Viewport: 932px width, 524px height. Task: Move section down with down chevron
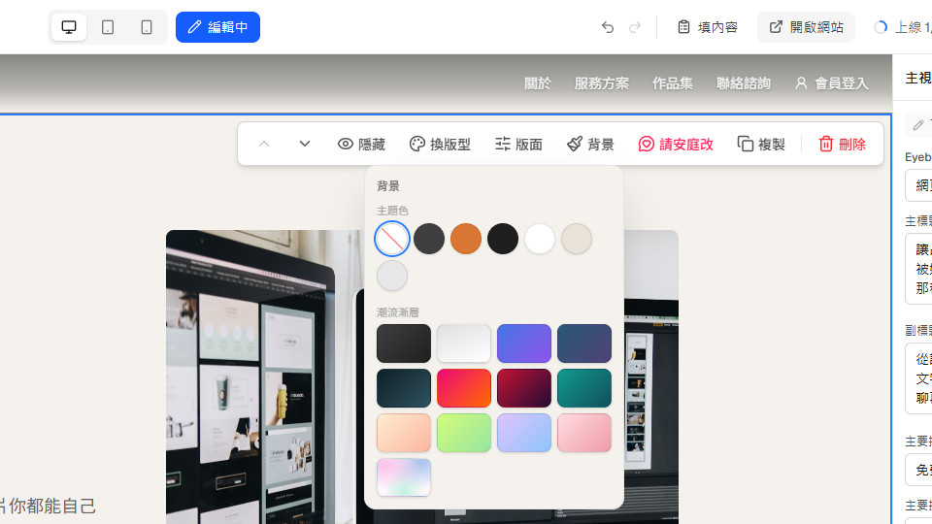click(x=304, y=144)
